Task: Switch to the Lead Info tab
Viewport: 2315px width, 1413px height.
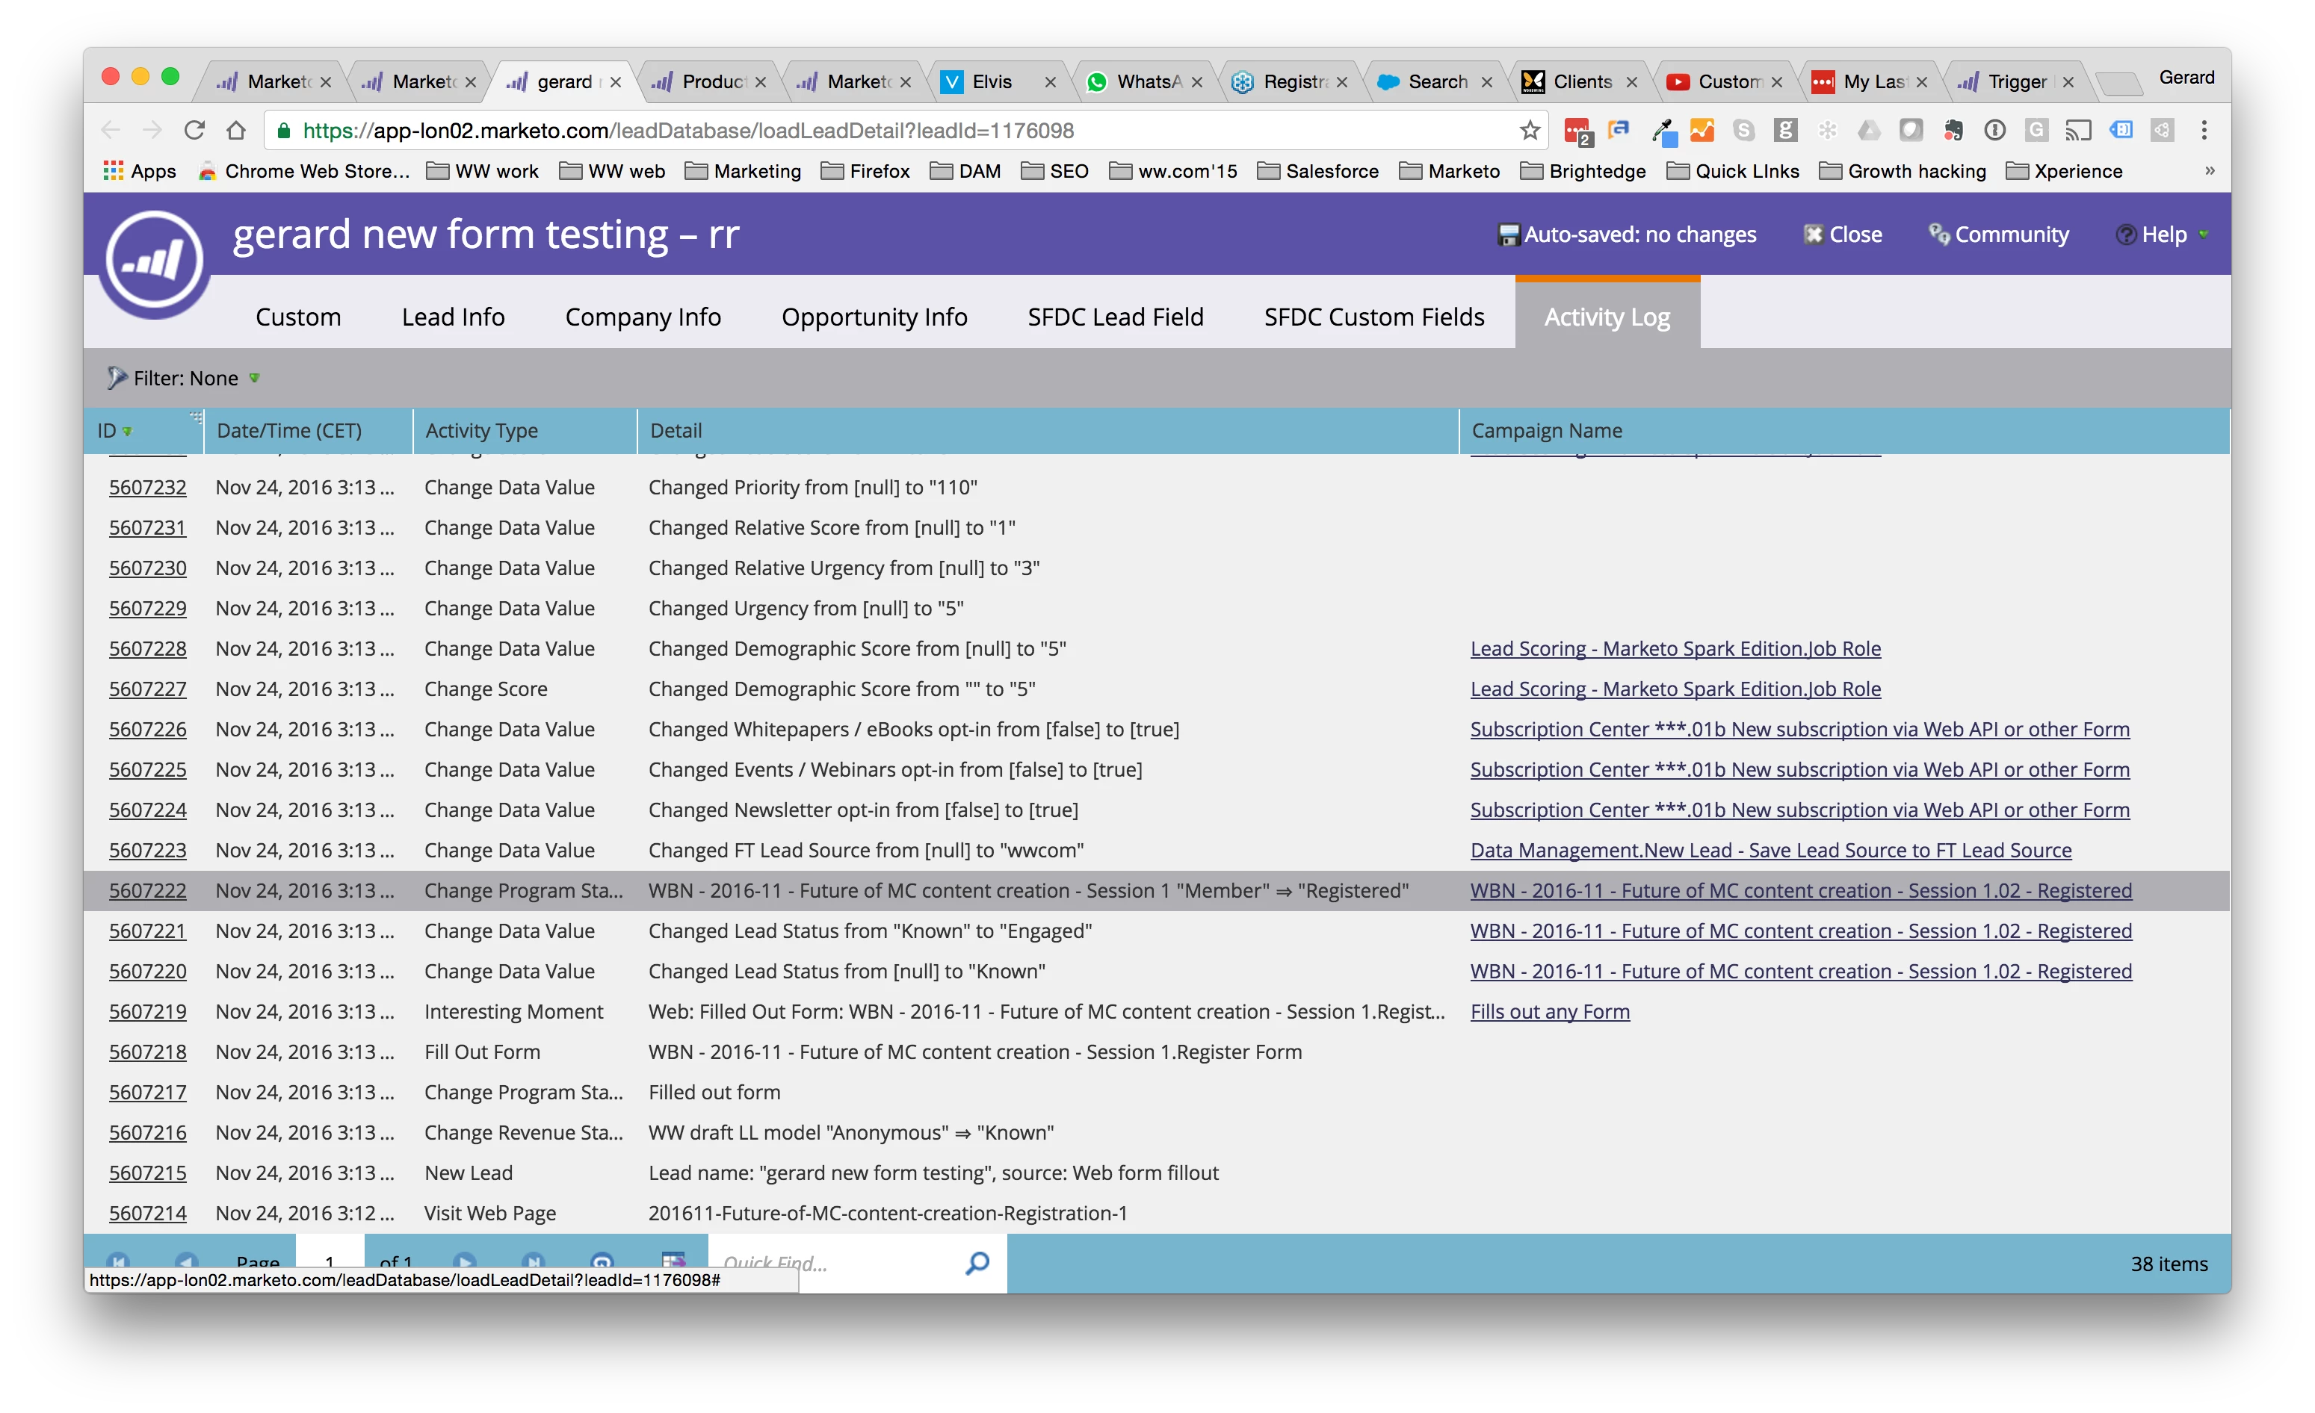Action: 453,317
